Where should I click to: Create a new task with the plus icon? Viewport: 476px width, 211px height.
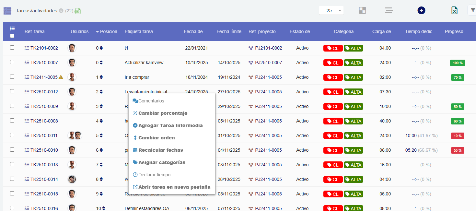coord(421,10)
